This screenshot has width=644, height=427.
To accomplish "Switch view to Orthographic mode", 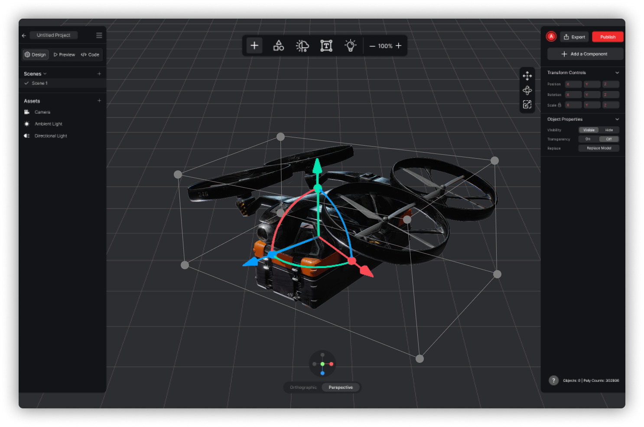I will (302, 387).
